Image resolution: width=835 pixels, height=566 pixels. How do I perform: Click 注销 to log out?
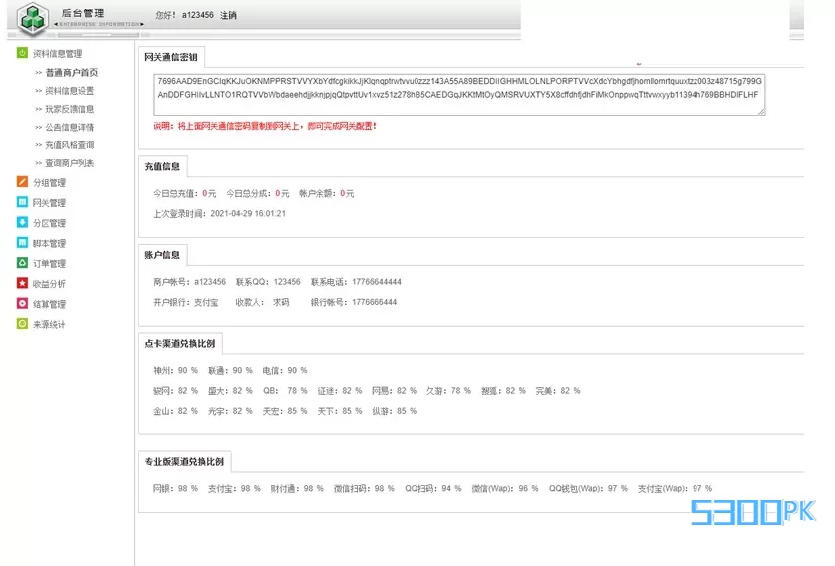click(228, 15)
